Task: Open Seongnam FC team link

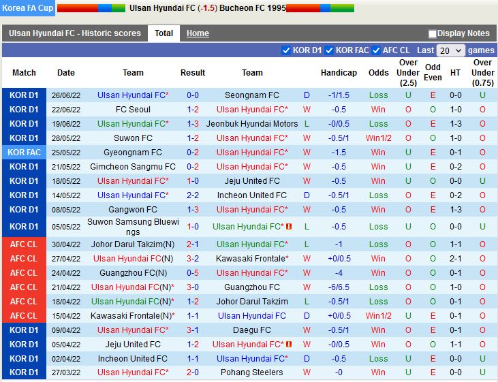Action: tap(252, 95)
